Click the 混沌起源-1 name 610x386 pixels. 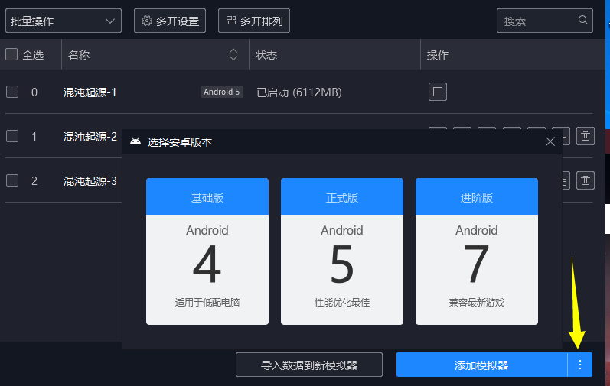(x=90, y=92)
